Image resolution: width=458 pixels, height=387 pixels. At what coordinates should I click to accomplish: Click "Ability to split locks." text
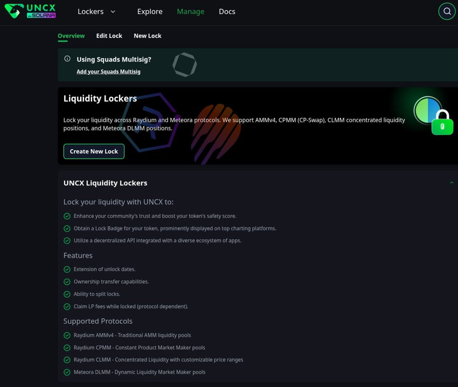tap(97, 294)
